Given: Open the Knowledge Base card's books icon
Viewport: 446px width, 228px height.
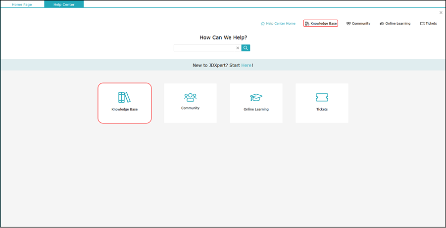Looking at the screenshot, I should pos(124,97).
